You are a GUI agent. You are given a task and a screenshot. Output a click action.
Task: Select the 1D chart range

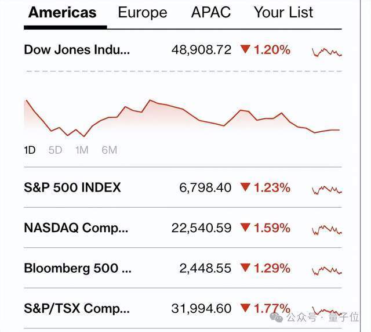pos(30,150)
